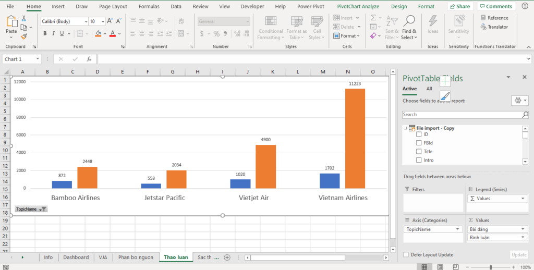The image size is (534, 270).
Task: Open the font size dropdown
Action: tap(103, 21)
